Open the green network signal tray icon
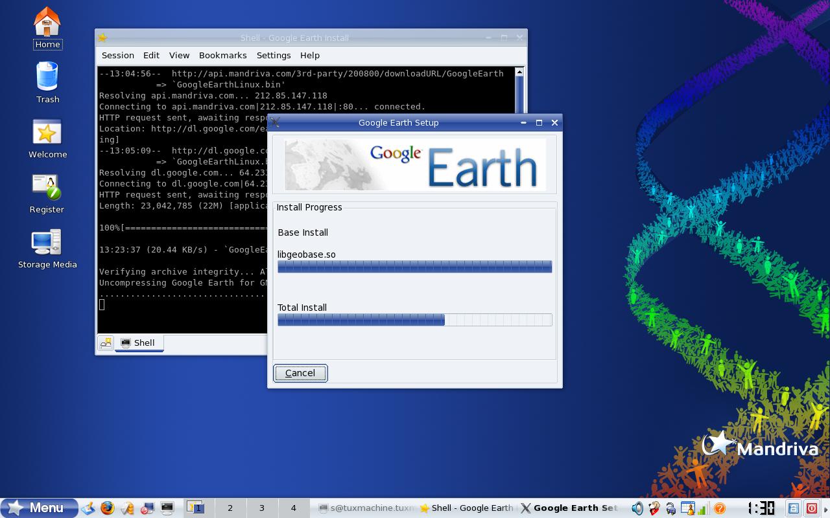The image size is (830, 518). [x=702, y=509]
